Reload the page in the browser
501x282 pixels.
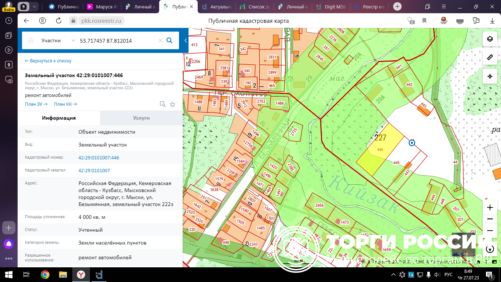tap(58, 21)
